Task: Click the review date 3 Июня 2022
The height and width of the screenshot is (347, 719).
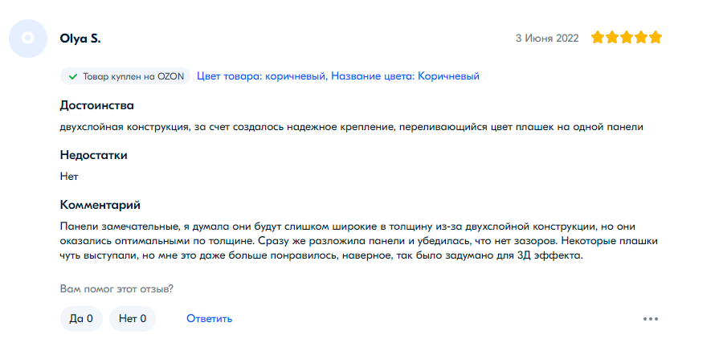Action: point(547,38)
